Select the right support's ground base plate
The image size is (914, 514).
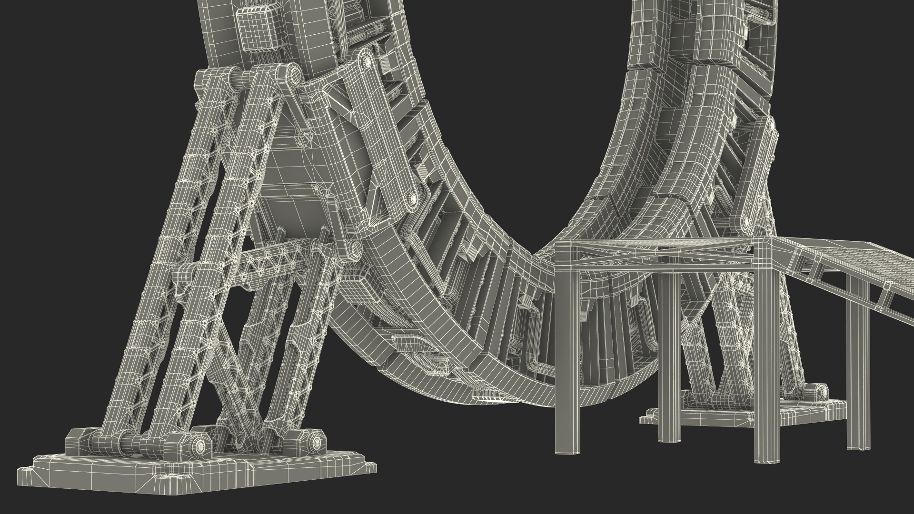(x=743, y=413)
